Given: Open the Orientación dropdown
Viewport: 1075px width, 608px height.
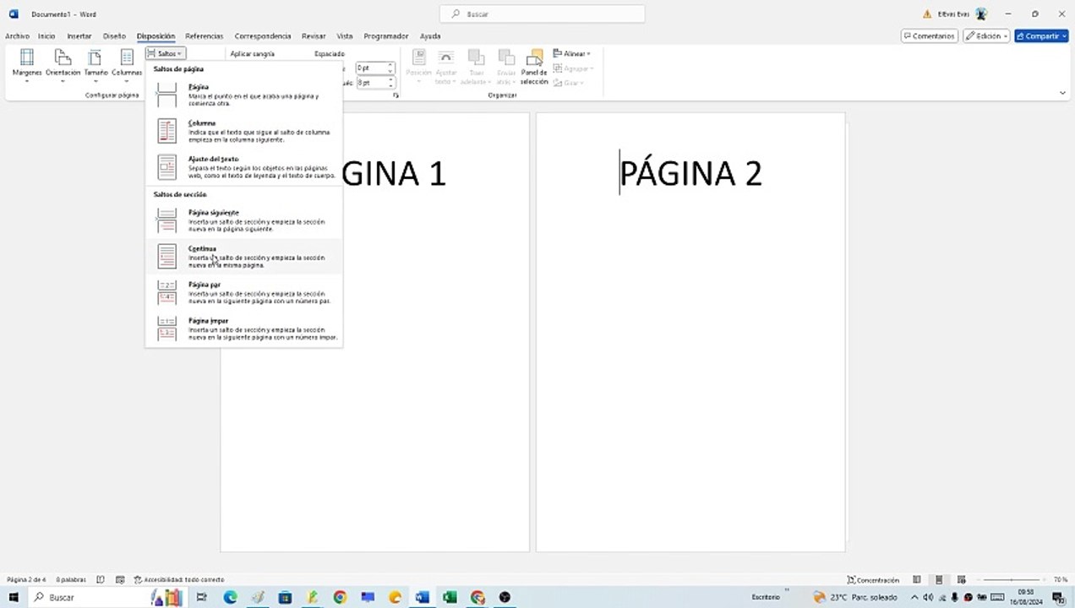Looking at the screenshot, I should pos(63,65).
